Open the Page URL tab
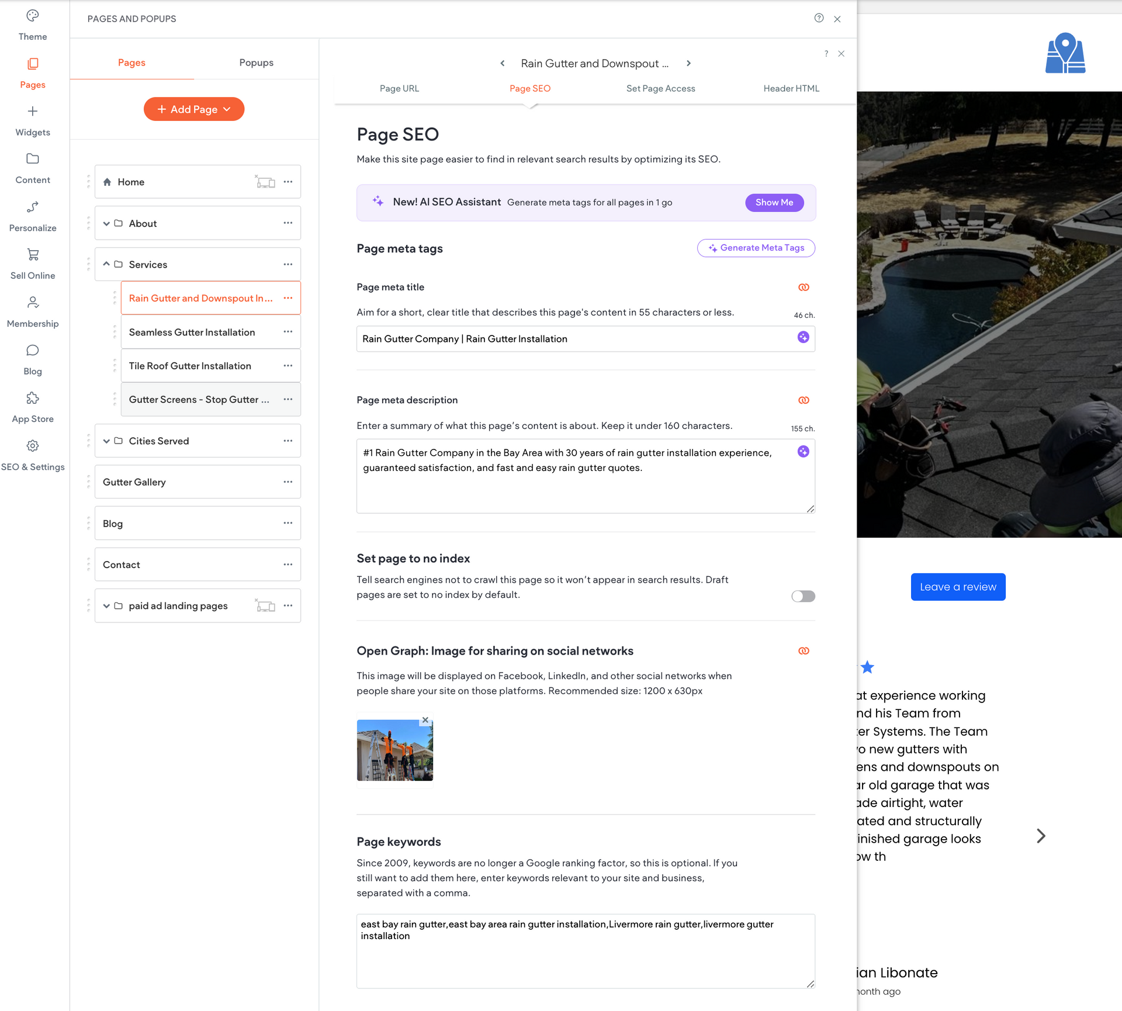The height and width of the screenshot is (1011, 1122). tap(399, 88)
